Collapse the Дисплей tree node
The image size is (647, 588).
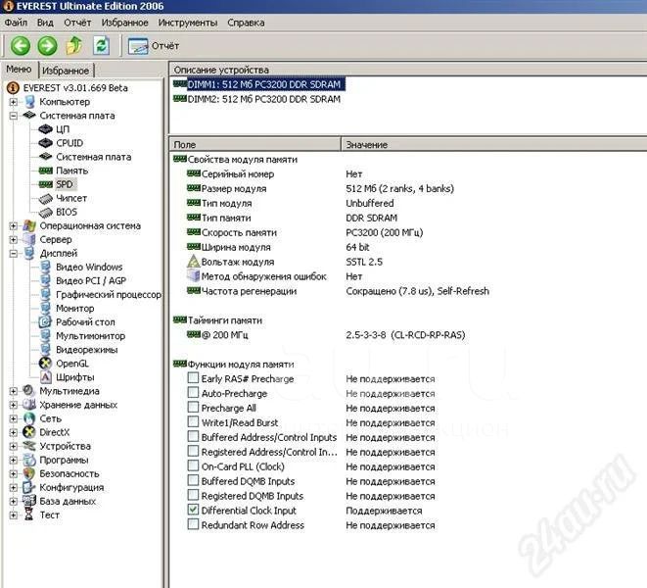point(13,253)
